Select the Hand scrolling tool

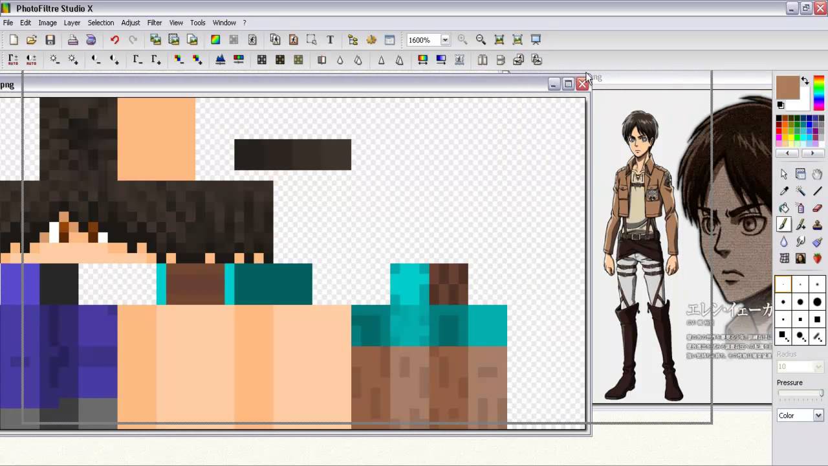[817, 174]
